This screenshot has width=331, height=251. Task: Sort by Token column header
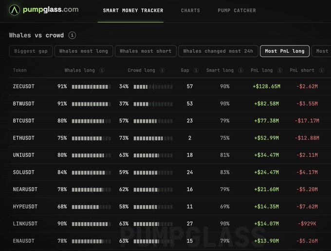point(19,70)
